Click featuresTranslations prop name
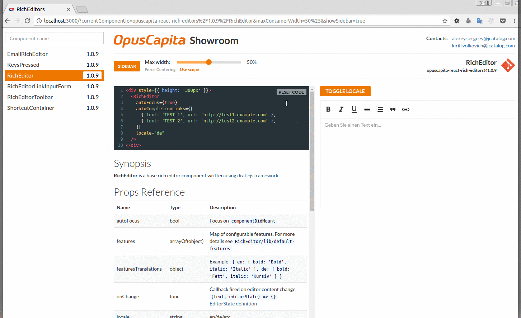The height and width of the screenshot is (318, 521). tap(139, 269)
